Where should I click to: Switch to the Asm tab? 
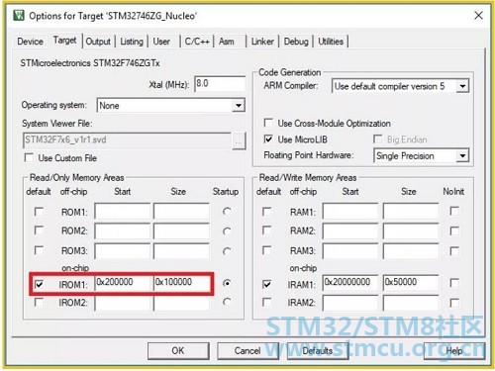[x=227, y=42]
